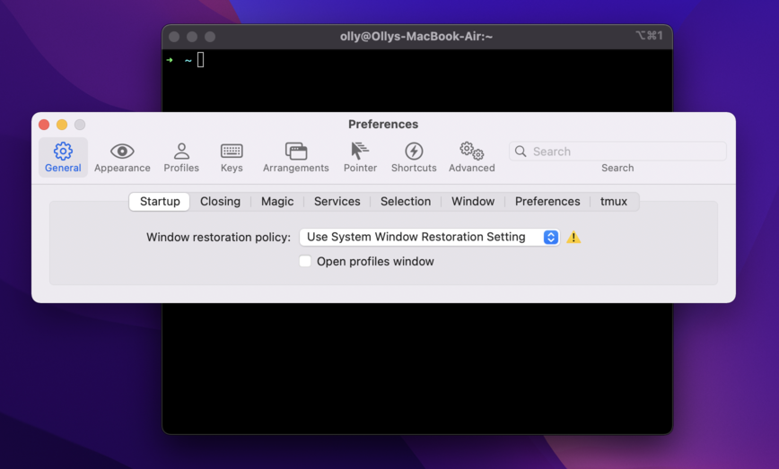Select the tmux tab
Image resolution: width=779 pixels, height=469 pixels.
[614, 202]
